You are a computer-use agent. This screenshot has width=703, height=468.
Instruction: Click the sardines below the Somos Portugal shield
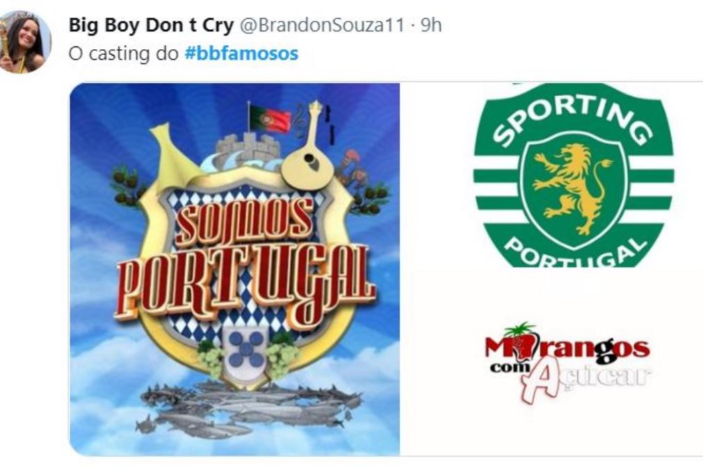tap(249, 408)
